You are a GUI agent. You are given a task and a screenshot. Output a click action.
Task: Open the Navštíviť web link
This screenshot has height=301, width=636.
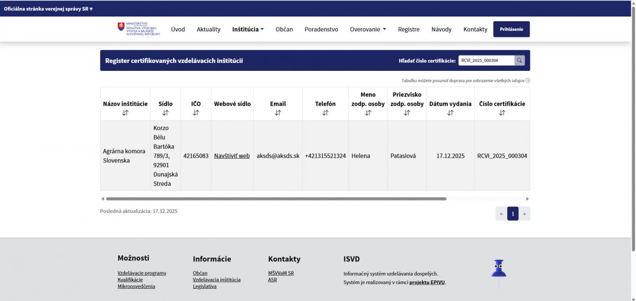(x=232, y=156)
